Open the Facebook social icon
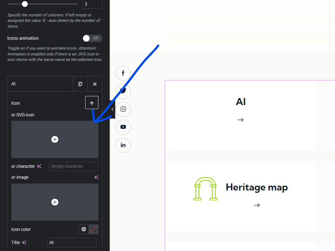Viewport: 335px width, 251px height. [x=123, y=73]
